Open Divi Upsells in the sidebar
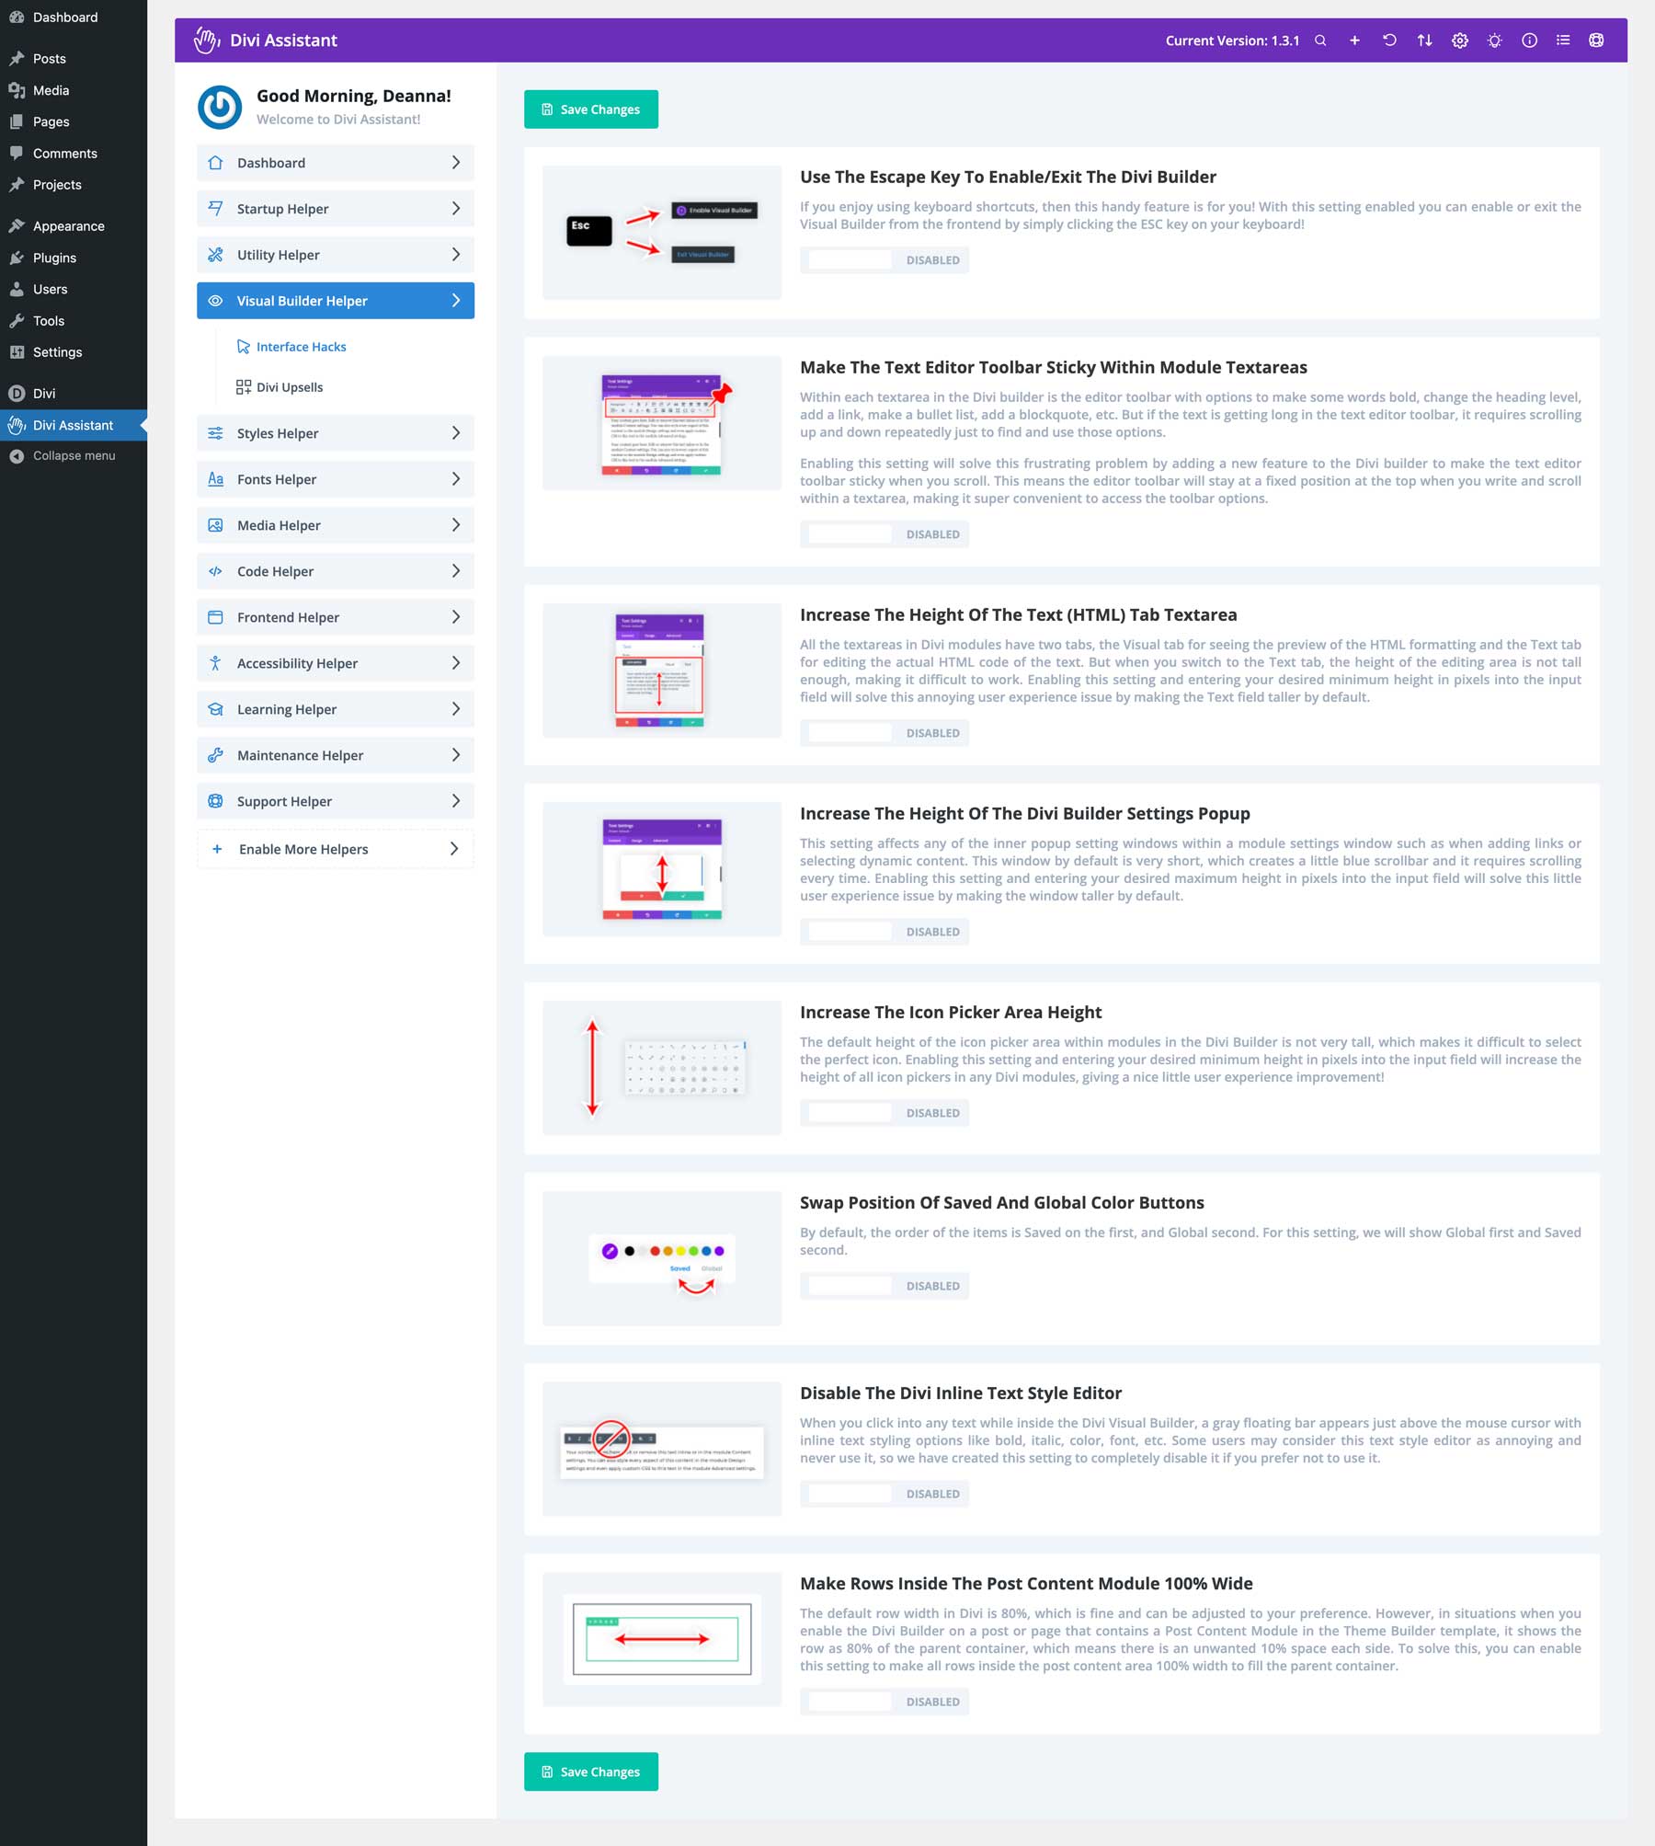Viewport: 1655px width, 1846px height. coord(291,387)
